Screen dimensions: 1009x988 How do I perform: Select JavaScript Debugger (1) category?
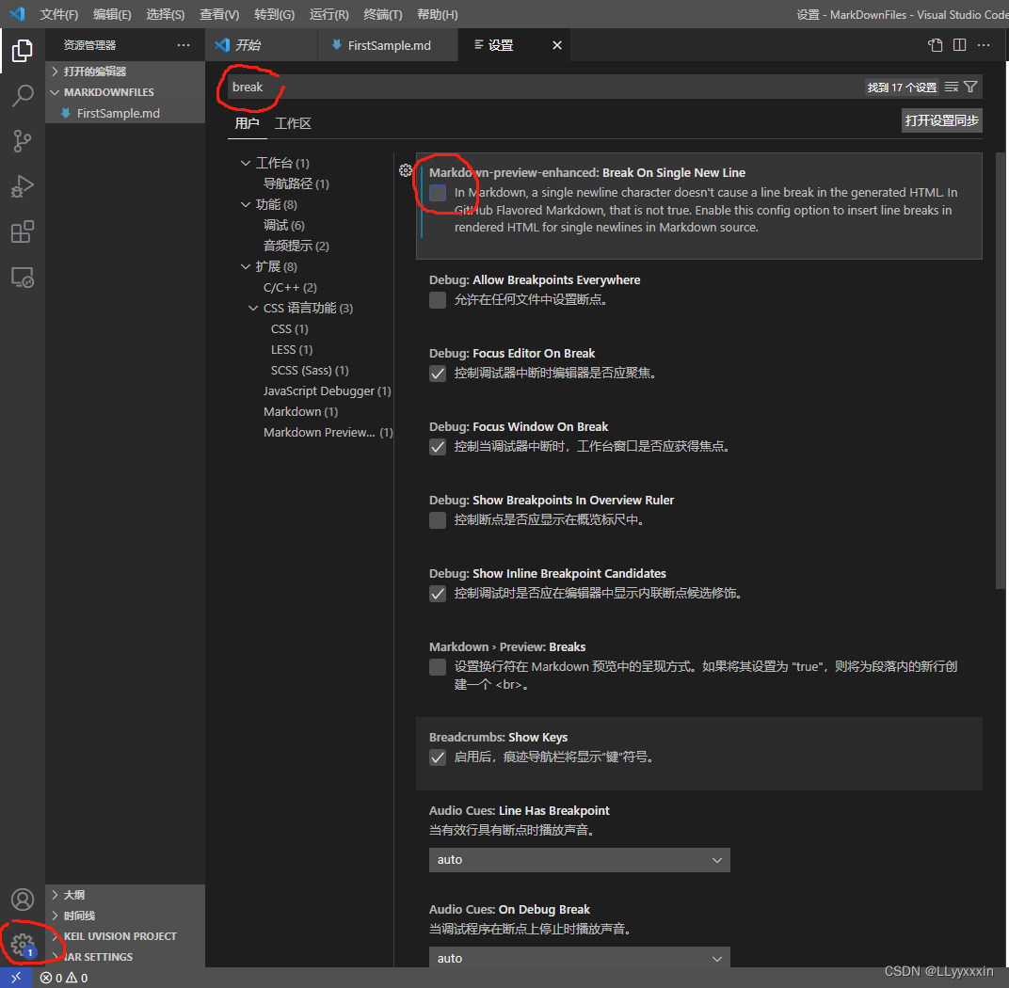point(327,391)
